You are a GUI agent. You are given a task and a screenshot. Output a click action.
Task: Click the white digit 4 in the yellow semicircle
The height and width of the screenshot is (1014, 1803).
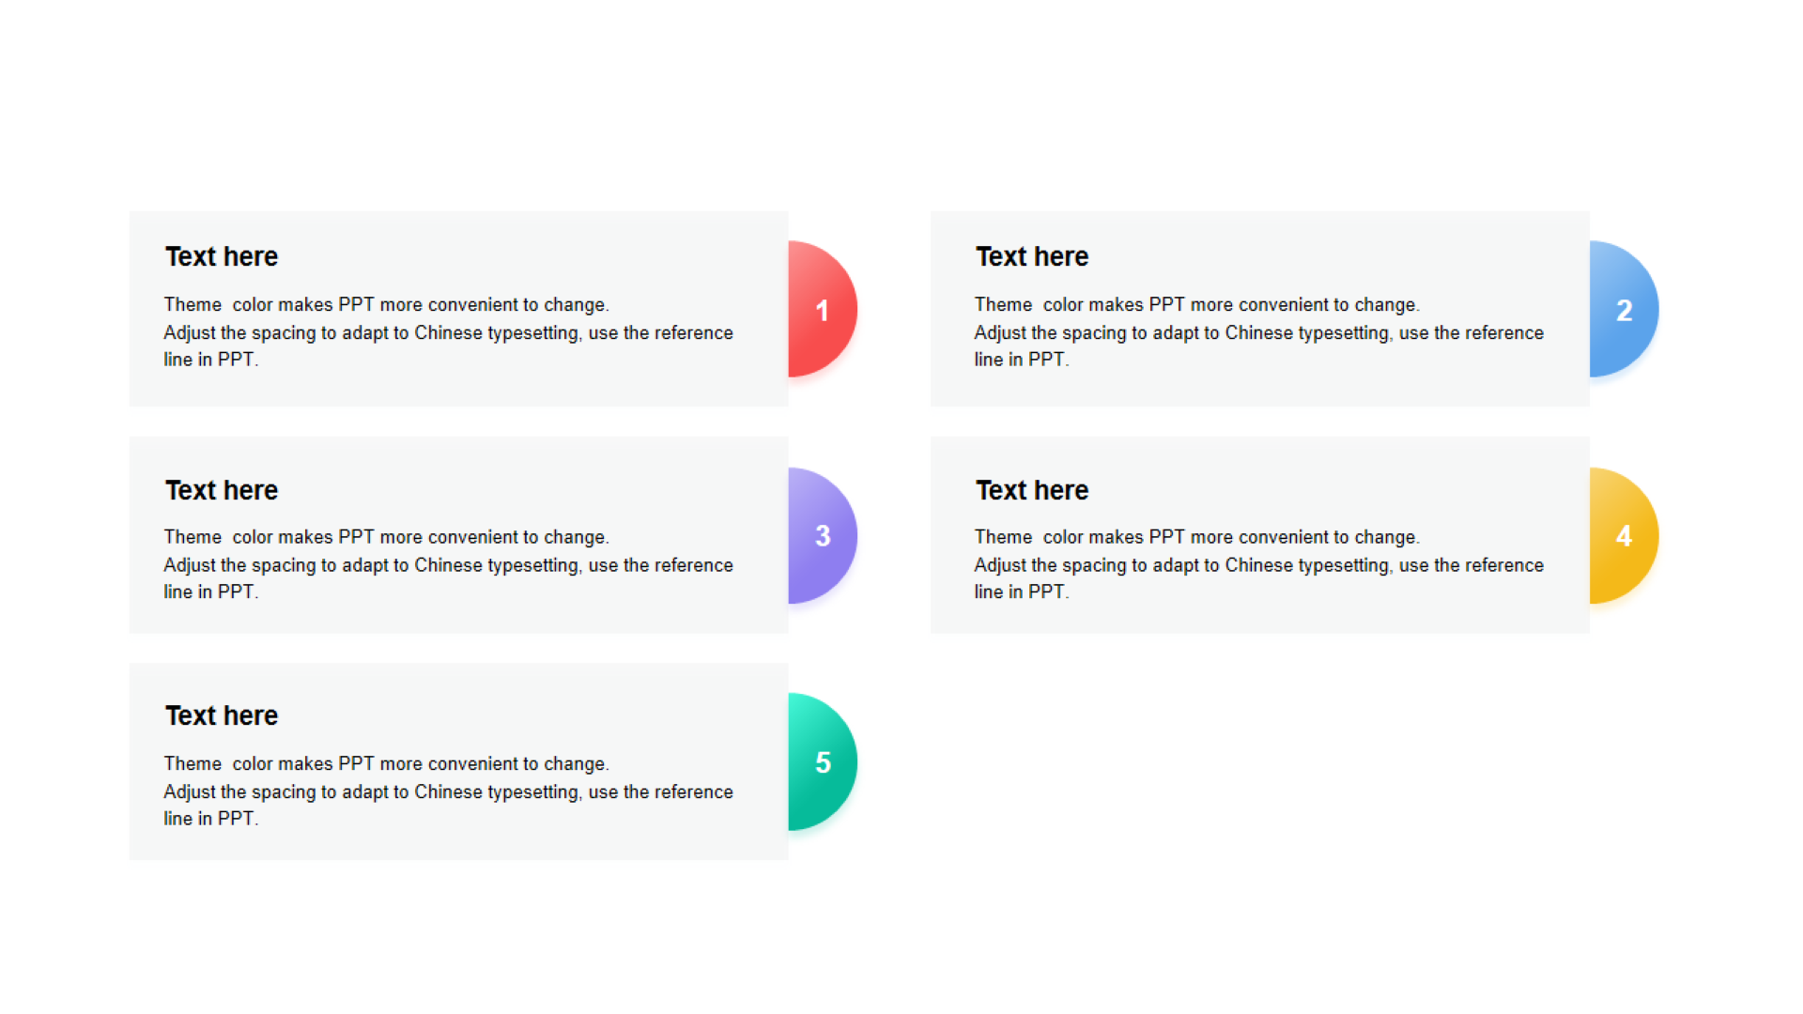[x=1624, y=536]
